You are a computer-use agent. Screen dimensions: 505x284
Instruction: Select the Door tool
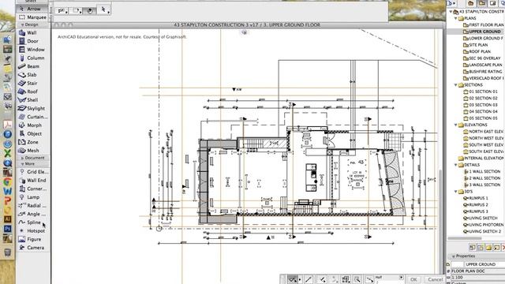pyautogui.click(x=33, y=41)
